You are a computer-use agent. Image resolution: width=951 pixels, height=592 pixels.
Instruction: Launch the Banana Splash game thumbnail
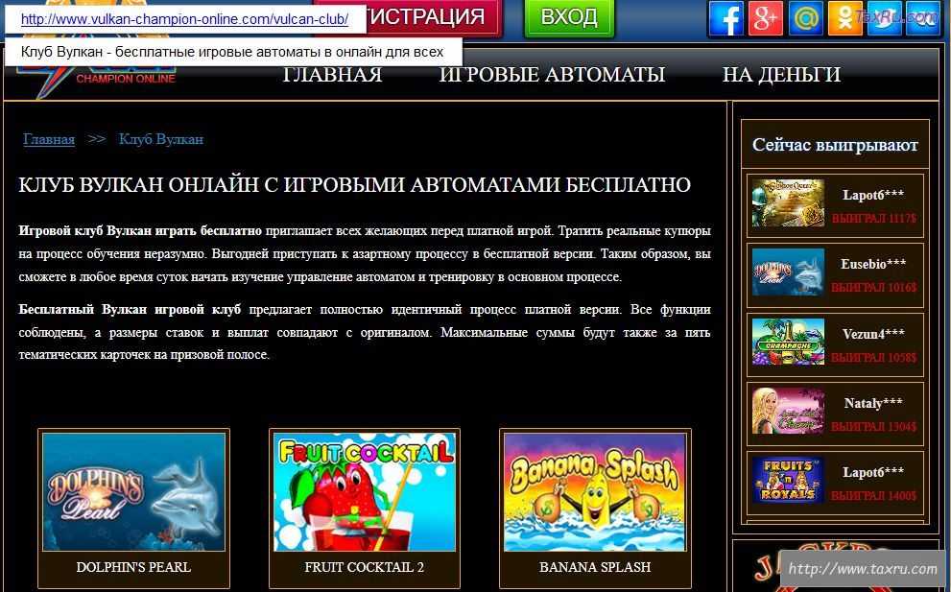coord(594,491)
